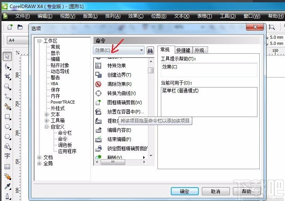Viewport: 285px width, 201px height.
Task: Expand the 全局 tree node
Action: [39, 163]
